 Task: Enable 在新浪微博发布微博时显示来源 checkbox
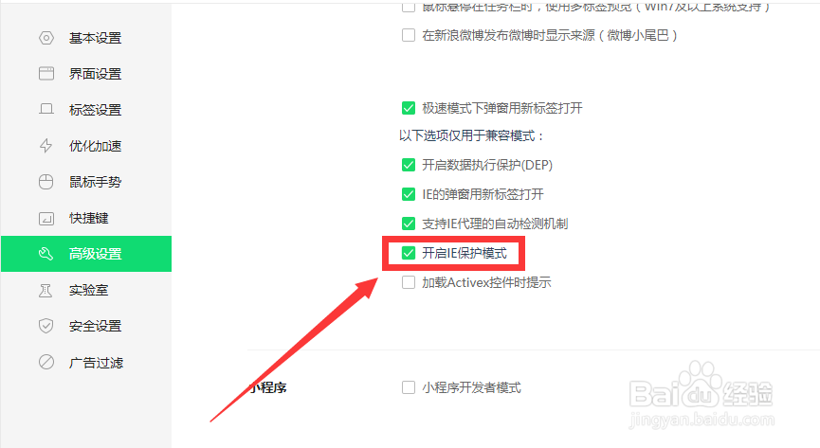(x=409, y=35)
